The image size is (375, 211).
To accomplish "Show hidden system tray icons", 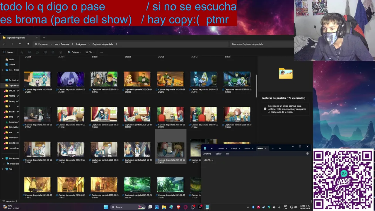I will coord(248,207).
